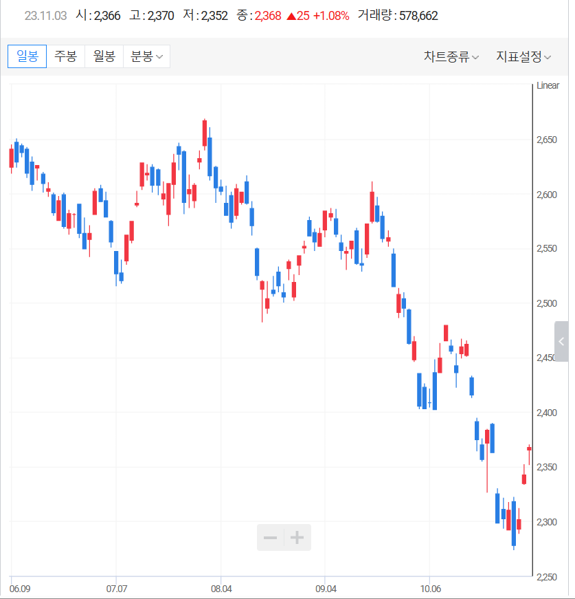Viewport: 575px width, 599px height.
Task: Select the 일봉 daily chart tab
Action: [27, 56]
